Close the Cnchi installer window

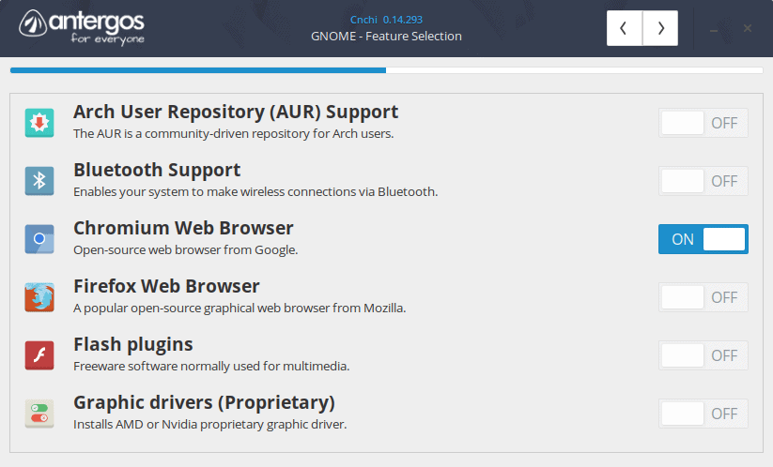748,28
